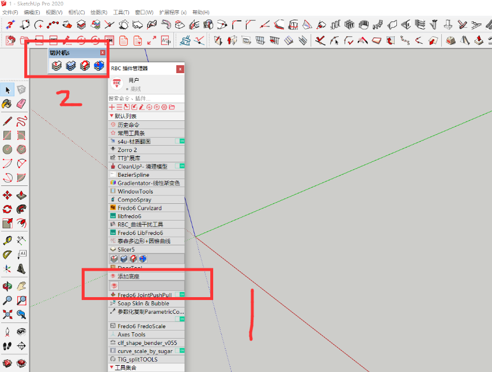Select the Line pencil tool
492x372 pixels.
point(7,121)
